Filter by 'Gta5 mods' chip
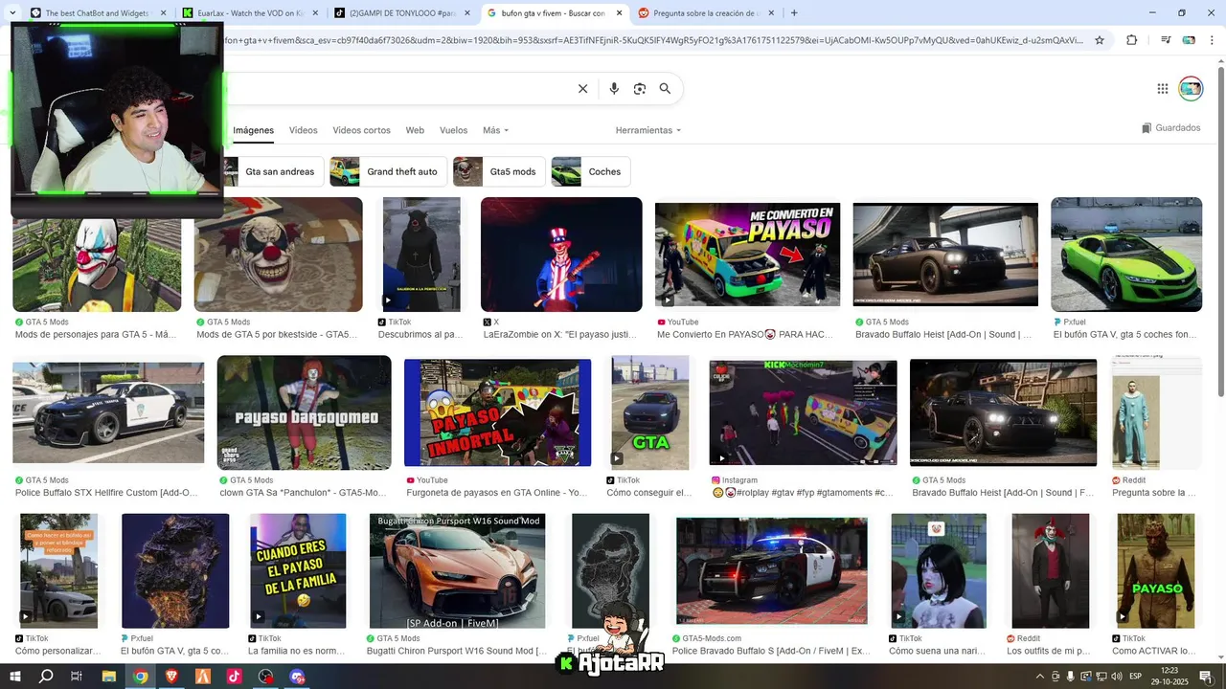The width and height of the screenshot is (1226, 689). (499, 171)
